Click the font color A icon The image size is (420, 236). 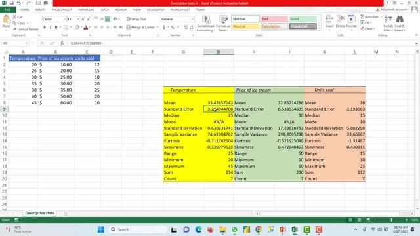86,27
